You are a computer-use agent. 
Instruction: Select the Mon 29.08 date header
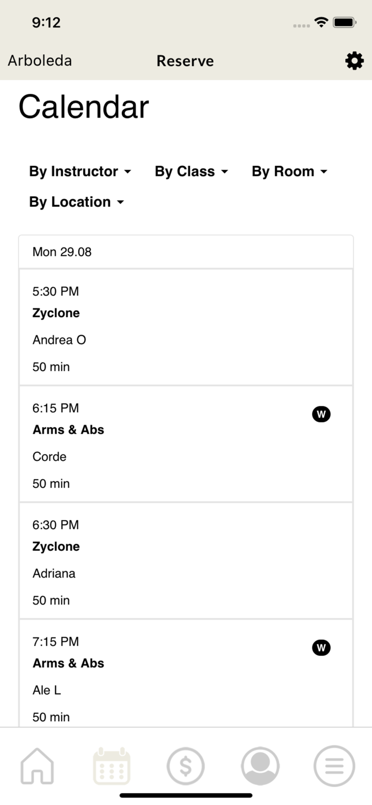coord(186,252)
